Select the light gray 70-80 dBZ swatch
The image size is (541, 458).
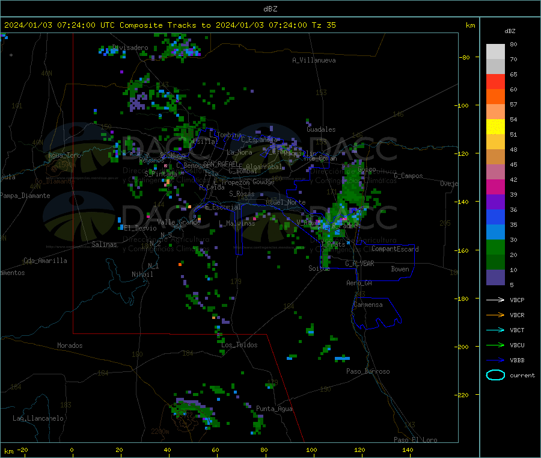(495, 52)
